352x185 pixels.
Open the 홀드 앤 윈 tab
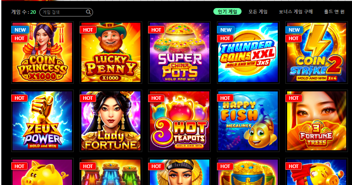[334, 12]
